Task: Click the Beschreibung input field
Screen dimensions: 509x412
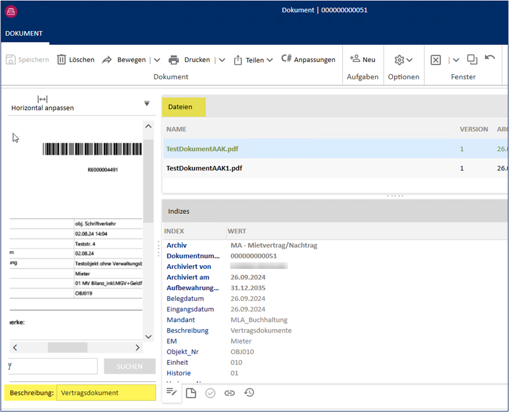Action: click(x=106, y=393)
